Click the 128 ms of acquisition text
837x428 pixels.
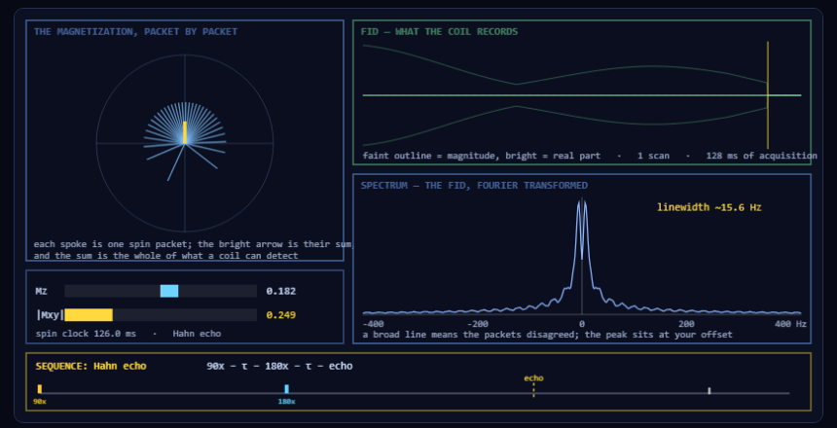(x=761, y=156)
